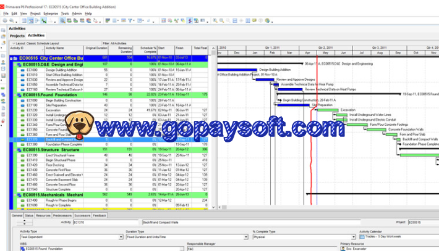Viewport: 439px width, 251px height.
Task: Click the Schedule clock toolbar icon
Action: (x=169, y=21)
